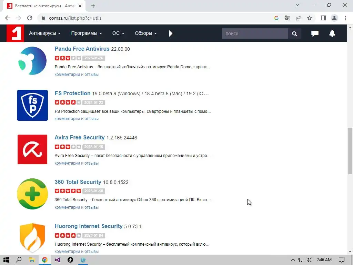Open the Huorong Internet Security link
Image resolution: width=353 pixels, height=265 pixels.
(x=89, y=226)
